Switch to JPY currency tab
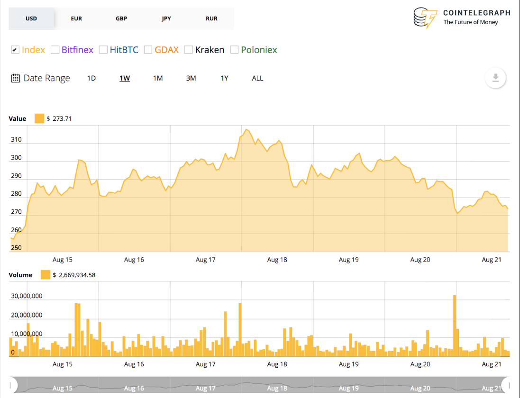Image resolution: width=520 pixels, height=398 pixels. (166, 18)
